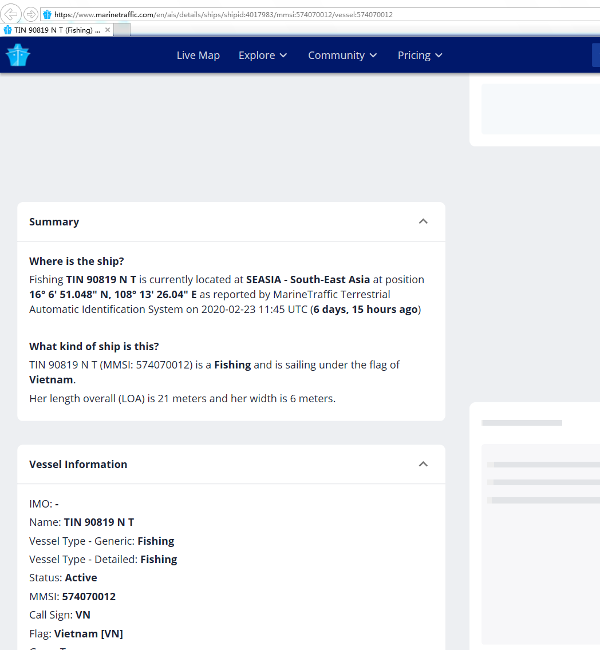Collapse the Vessel Information section
The image size is (600, 650).
(423, 464)
